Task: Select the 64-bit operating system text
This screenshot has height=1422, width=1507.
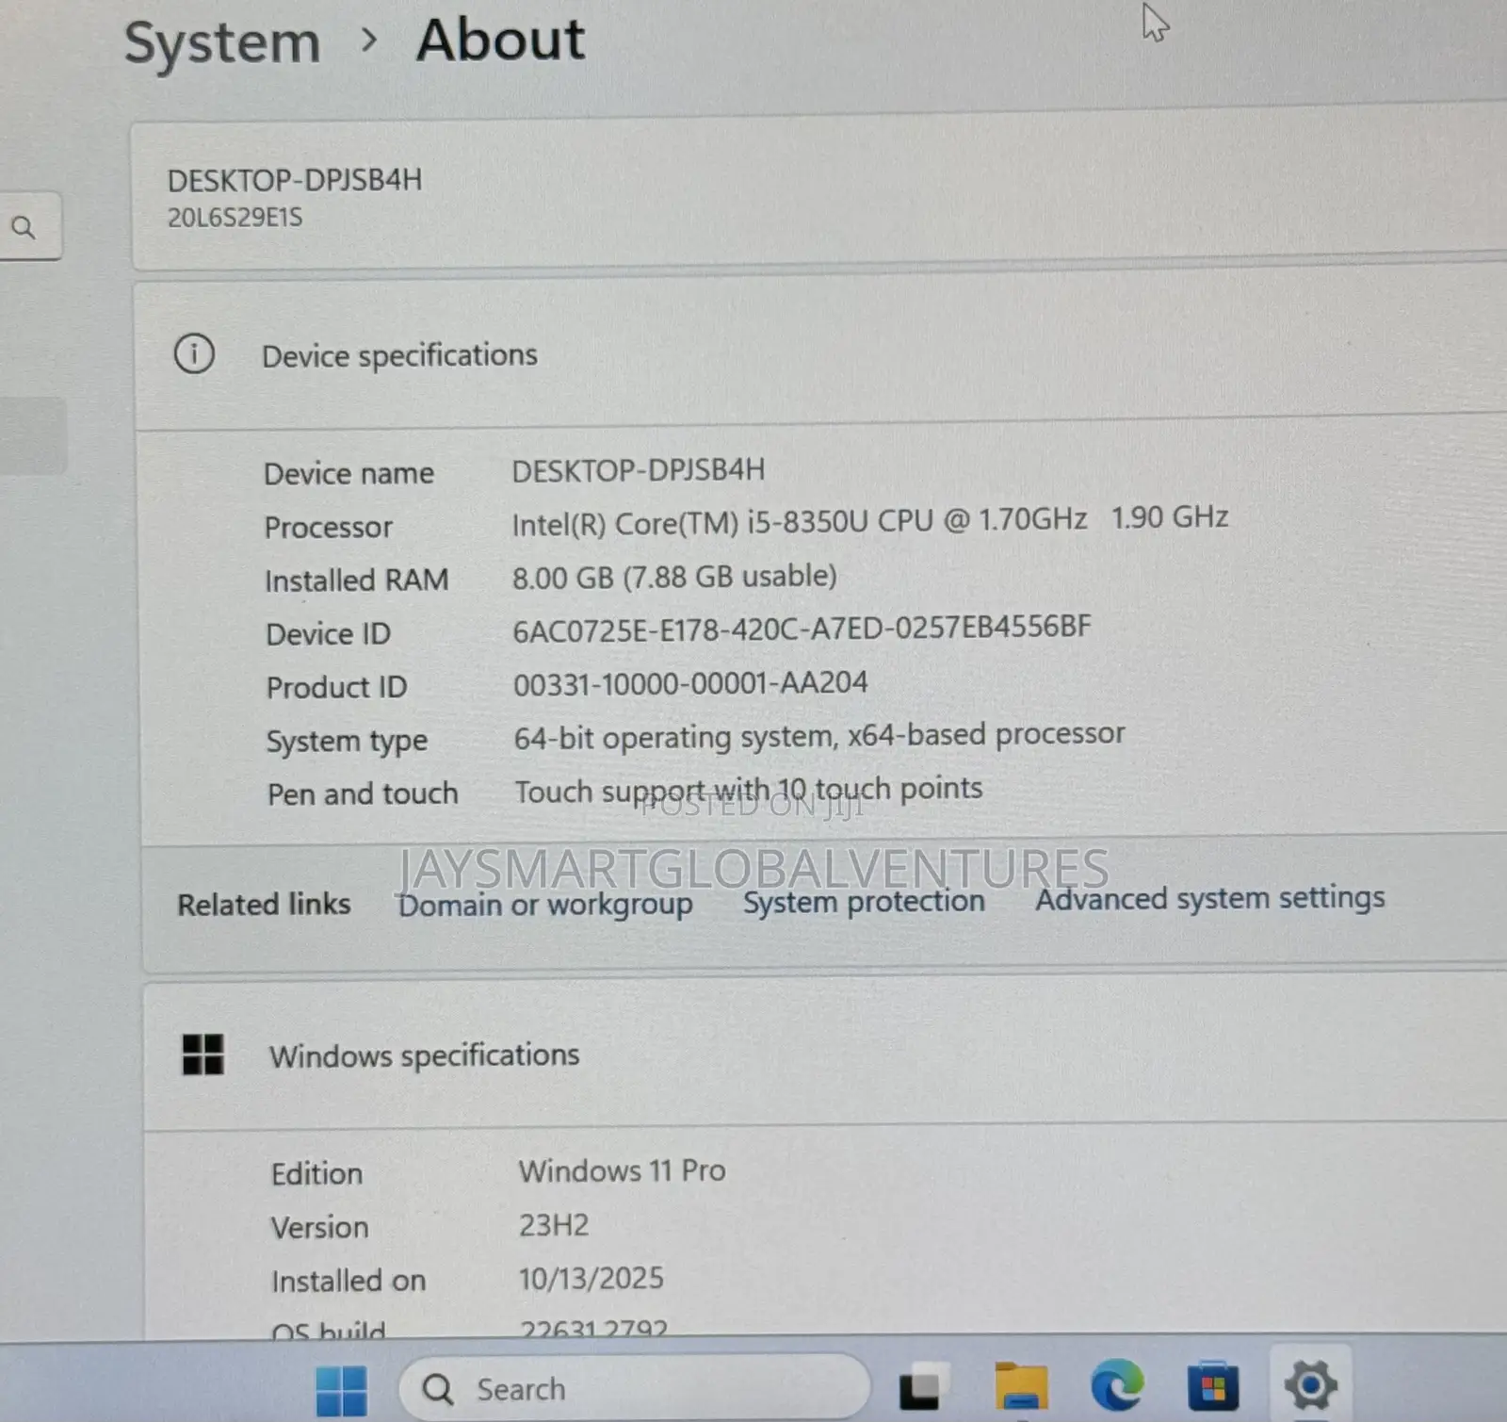Action: (819, 735)
